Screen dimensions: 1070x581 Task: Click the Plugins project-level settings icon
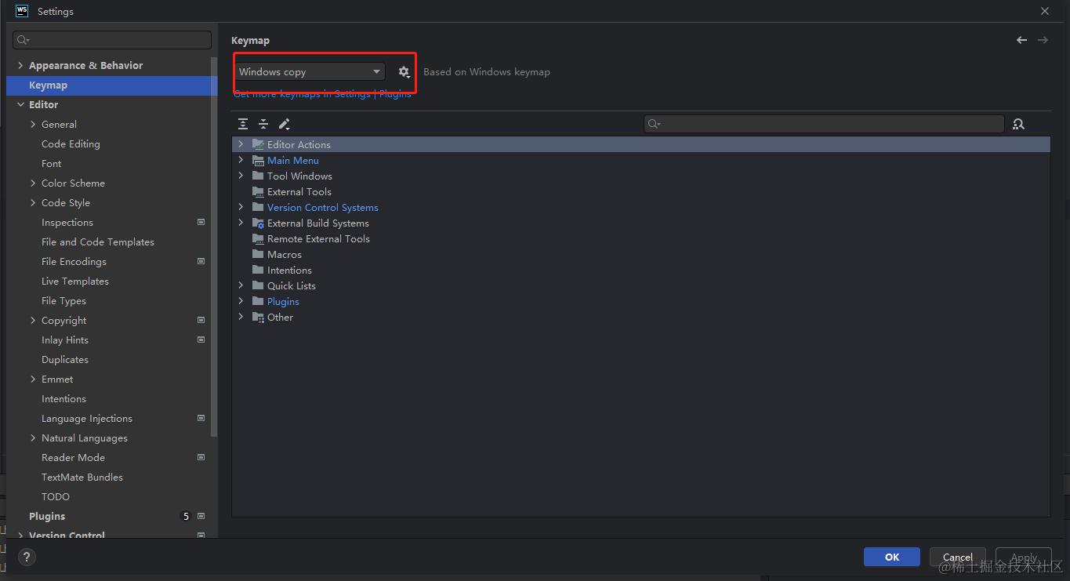coord(201,517)
